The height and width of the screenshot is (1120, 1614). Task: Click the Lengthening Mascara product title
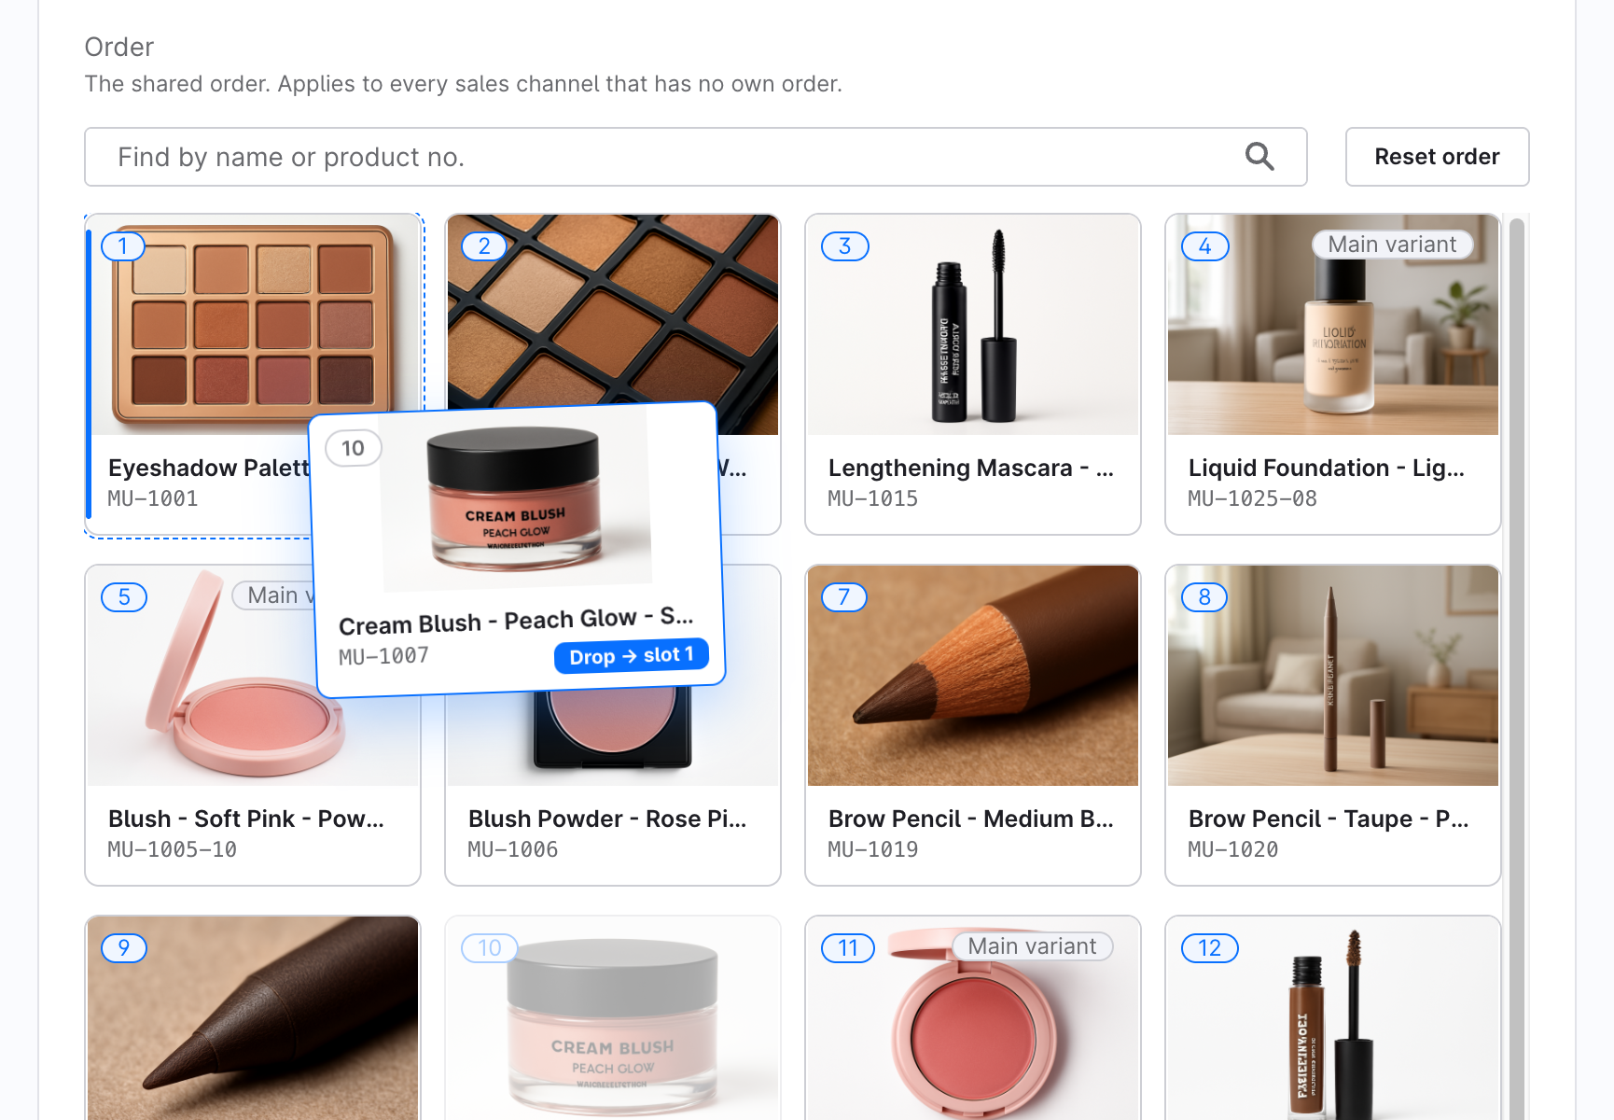click(x=971, y=468)
